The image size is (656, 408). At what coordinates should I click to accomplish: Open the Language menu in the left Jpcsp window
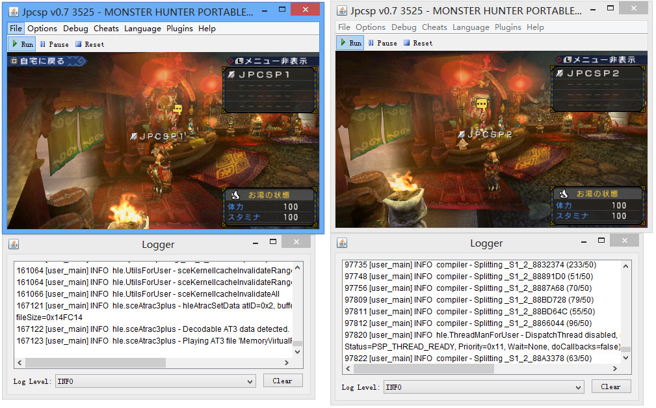[x=142, y=29]
